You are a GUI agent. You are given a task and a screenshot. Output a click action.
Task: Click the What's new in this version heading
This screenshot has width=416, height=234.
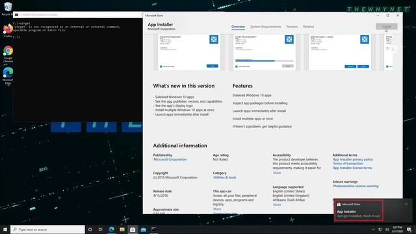tap(184, 86)
